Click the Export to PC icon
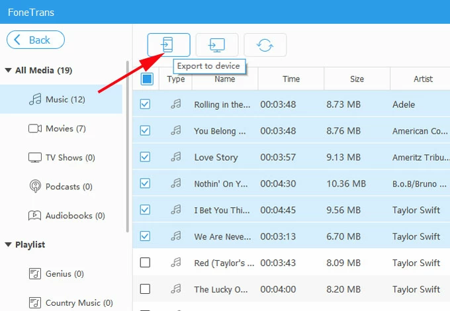Viewport: 450px width, 311px height. (x=216, y=44)
